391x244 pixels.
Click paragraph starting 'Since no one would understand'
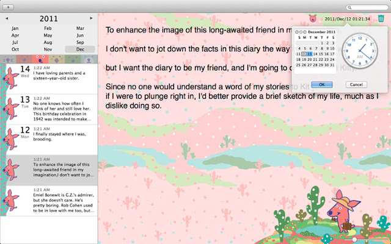click(x=243, y=96)
